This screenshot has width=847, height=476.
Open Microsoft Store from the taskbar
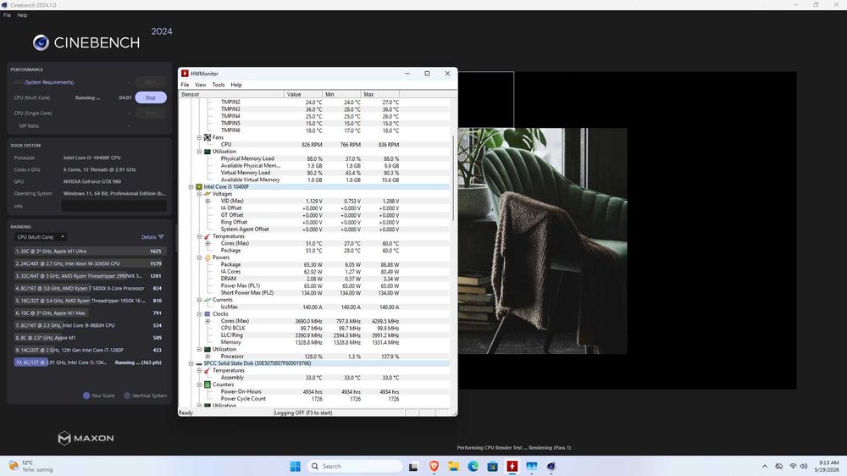(492, 467)
